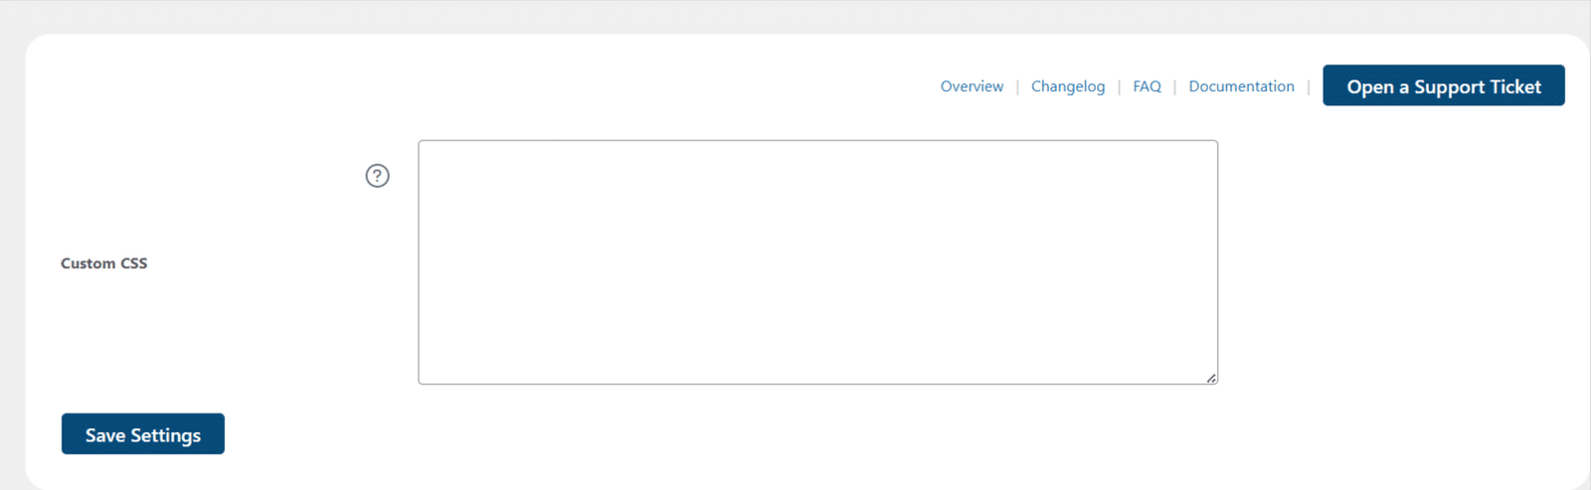This screenshot has height=490, width=1591.
Task: Click the Save Settings button
Action: pyautogui.click(x=143, y=434)
